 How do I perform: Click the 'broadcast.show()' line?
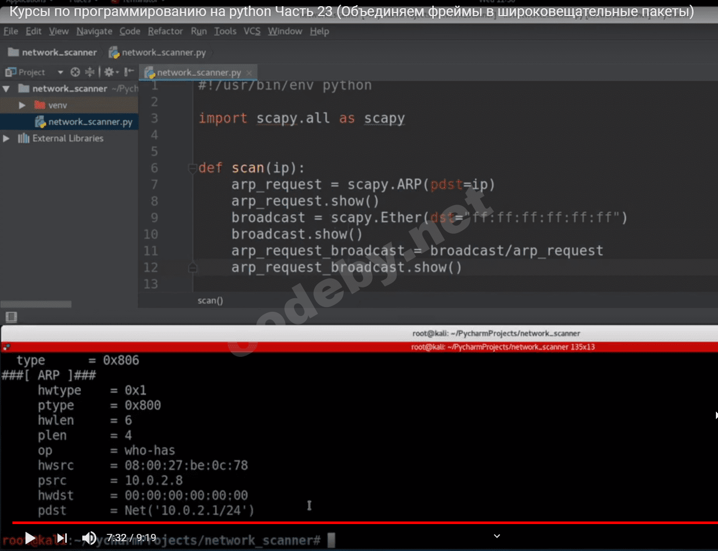tap(297, 234)
